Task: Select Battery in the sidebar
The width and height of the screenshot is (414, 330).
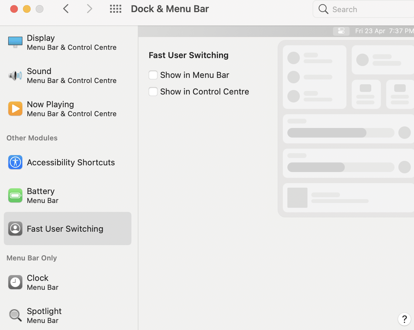Action: point(68,196)
